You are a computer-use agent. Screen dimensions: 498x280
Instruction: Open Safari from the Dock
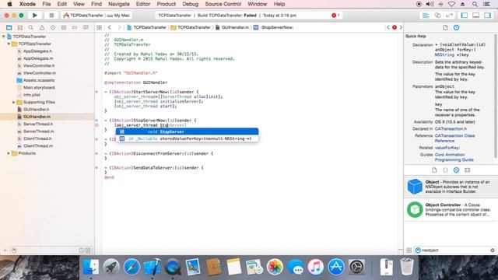click(x=132, y=267)
